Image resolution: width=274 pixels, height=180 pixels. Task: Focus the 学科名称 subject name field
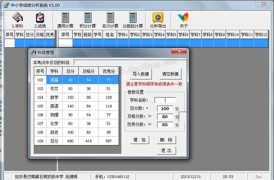coord(165,100)
